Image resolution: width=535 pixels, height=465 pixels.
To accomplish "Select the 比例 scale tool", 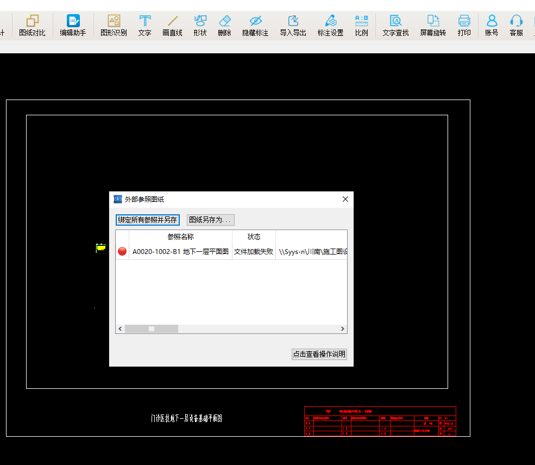I will (361, 26).
